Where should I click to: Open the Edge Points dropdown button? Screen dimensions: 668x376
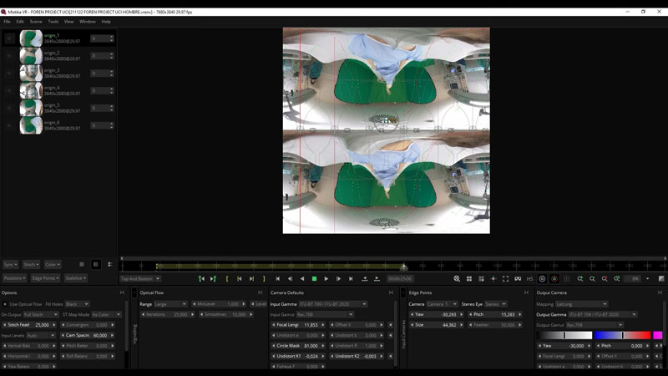(x=45, y=277)
